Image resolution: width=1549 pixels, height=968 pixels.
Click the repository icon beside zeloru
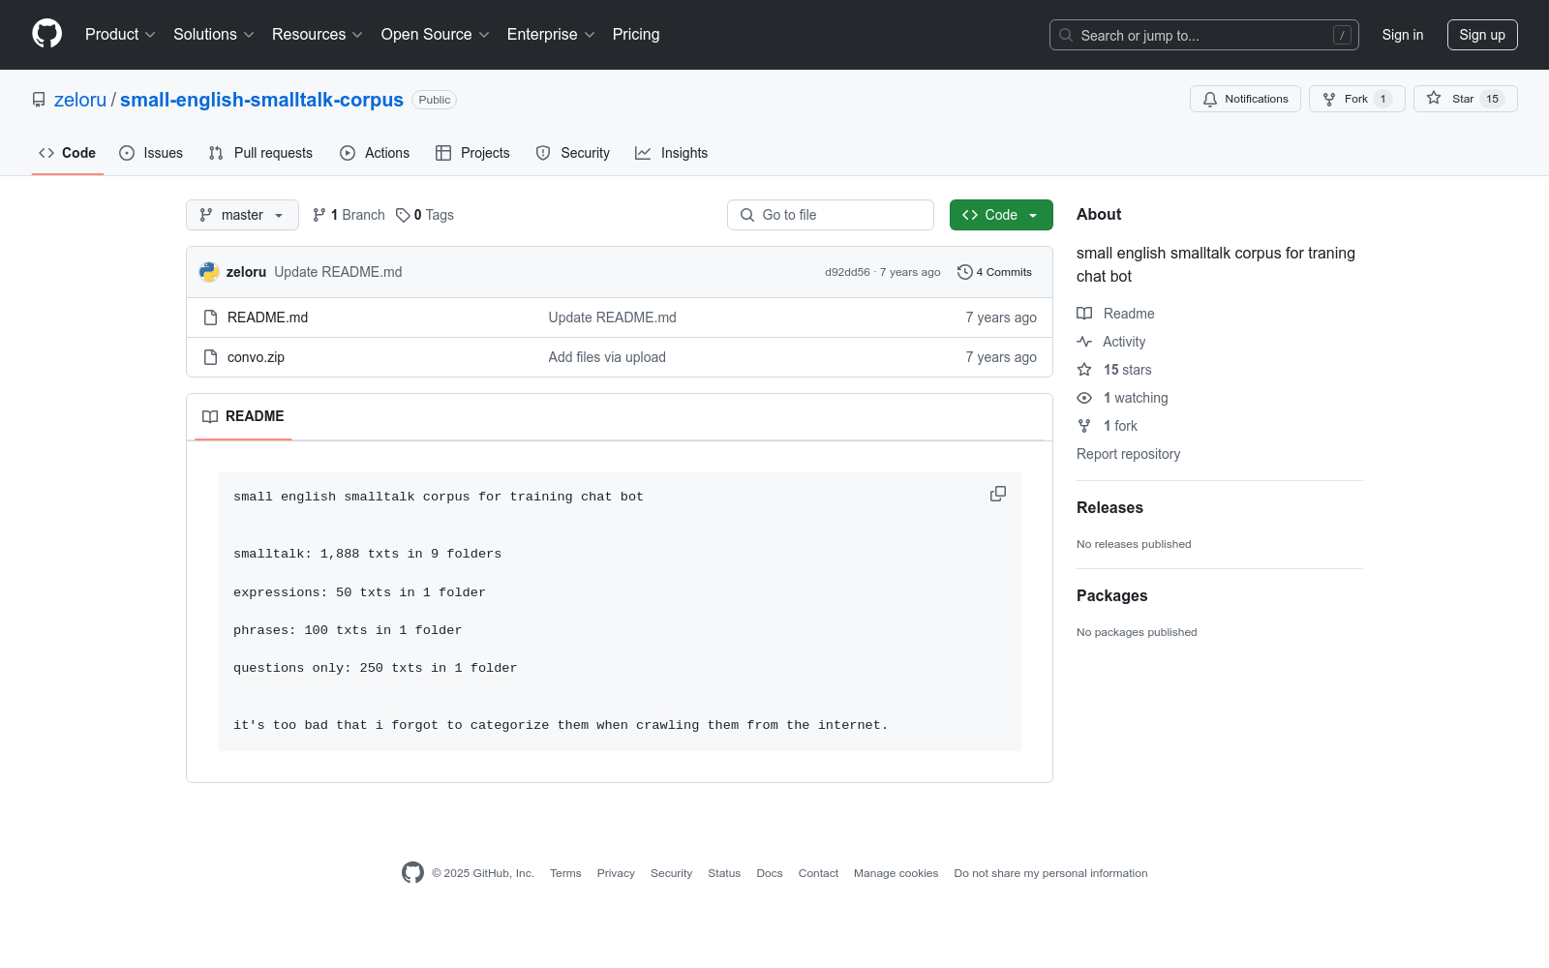click(39, 100)
